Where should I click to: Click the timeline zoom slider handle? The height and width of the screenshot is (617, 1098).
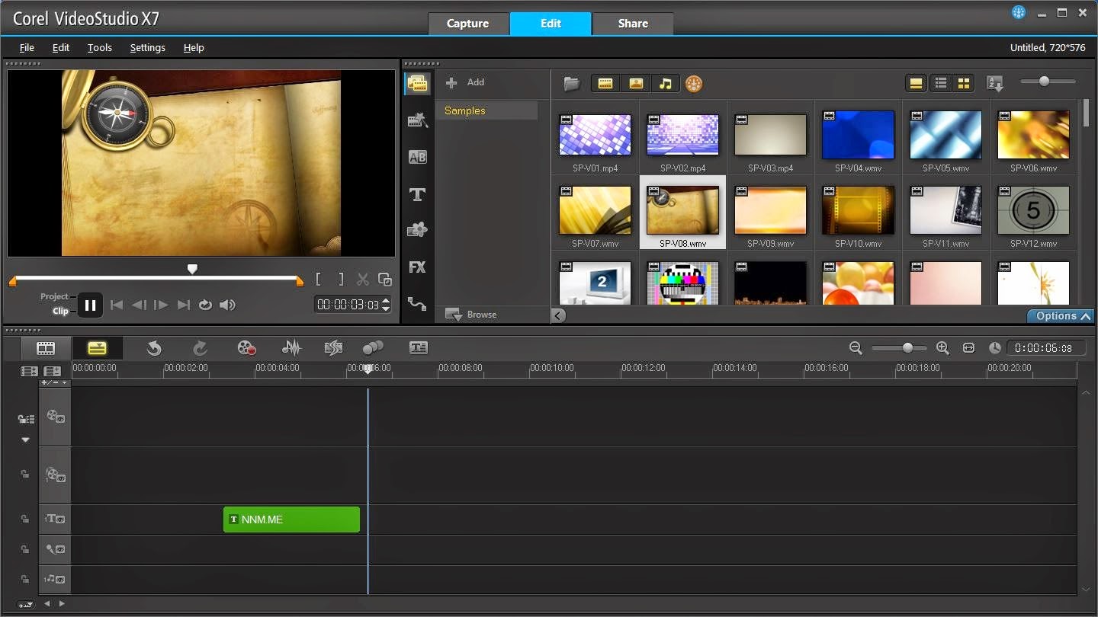click(x=907, y=348)
